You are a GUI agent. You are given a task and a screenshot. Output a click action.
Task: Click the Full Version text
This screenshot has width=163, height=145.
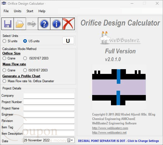click(x=120, y=51)
